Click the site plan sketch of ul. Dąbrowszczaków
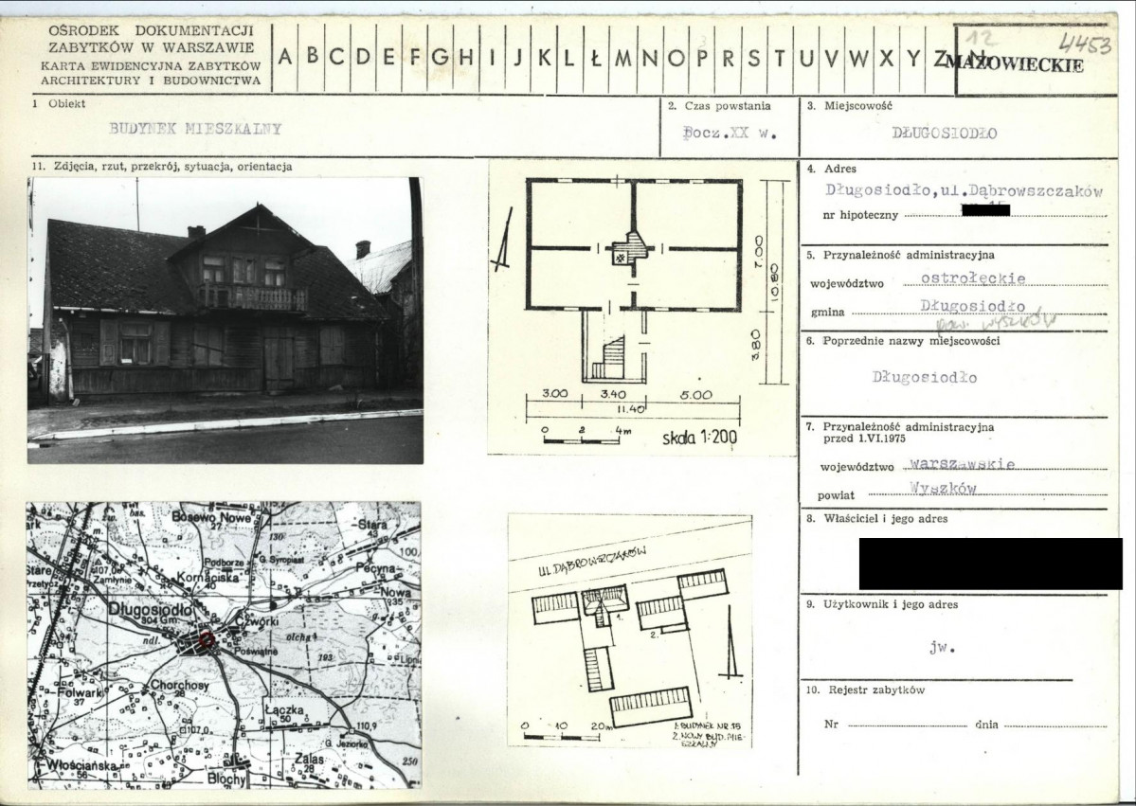This screenshot has height=806, width=1136. click(629, 630)
